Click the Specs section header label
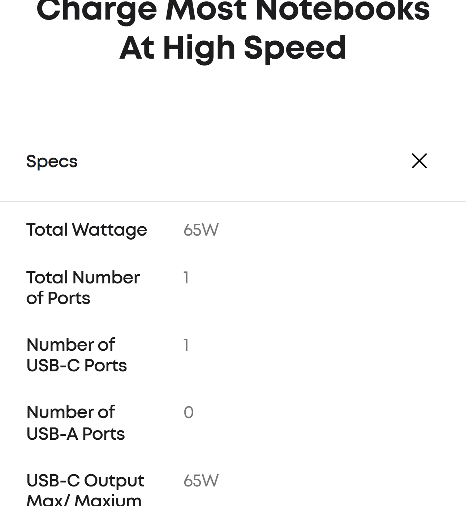Viewport: 466px width, 506px height. pyautogui.click(x=52, y=161)
